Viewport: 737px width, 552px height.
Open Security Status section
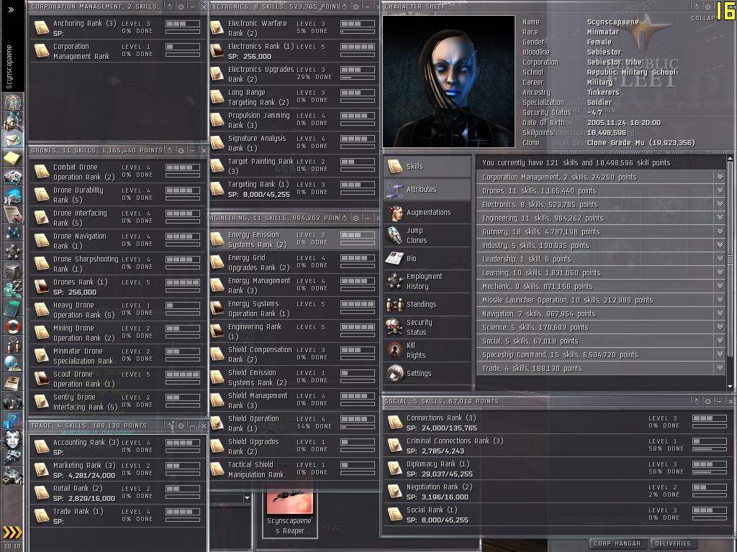coord(428,327)
